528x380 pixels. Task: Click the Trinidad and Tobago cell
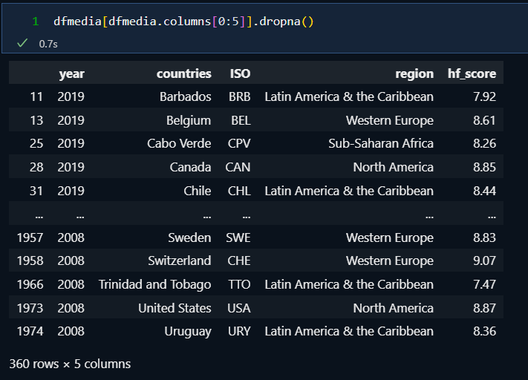click(154, 284)
